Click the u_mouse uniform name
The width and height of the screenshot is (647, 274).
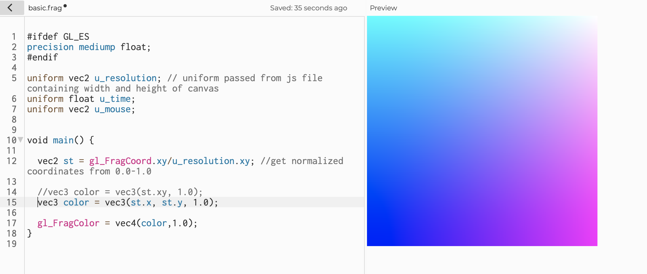click(x=112, y=109)
